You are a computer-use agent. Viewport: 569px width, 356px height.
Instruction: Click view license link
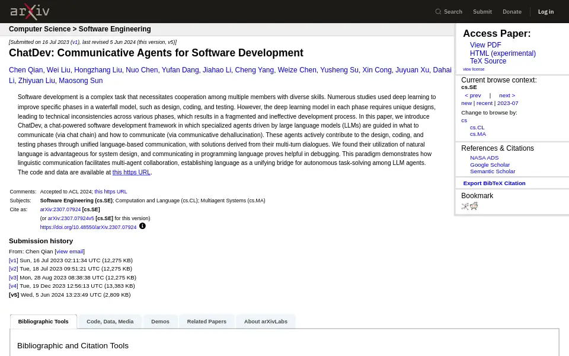coord(474,69)
